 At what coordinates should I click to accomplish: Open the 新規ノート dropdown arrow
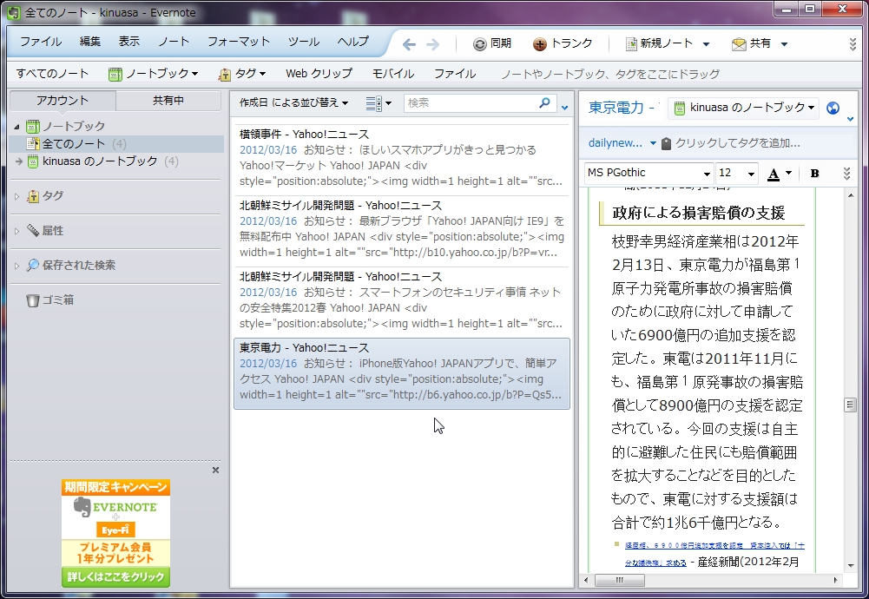[x=706, y=44]
